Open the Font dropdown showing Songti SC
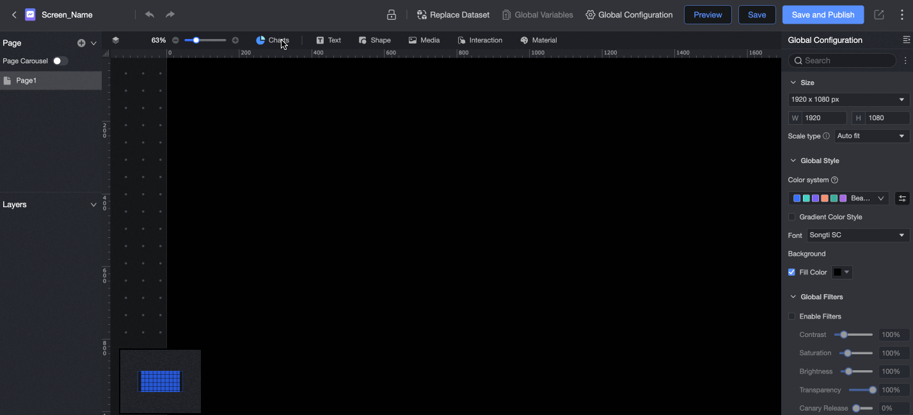 point(857,235)
